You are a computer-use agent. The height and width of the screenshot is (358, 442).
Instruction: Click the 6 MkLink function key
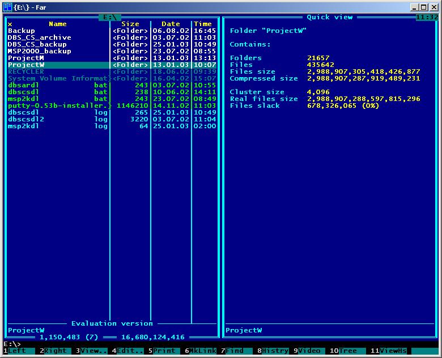201,351
